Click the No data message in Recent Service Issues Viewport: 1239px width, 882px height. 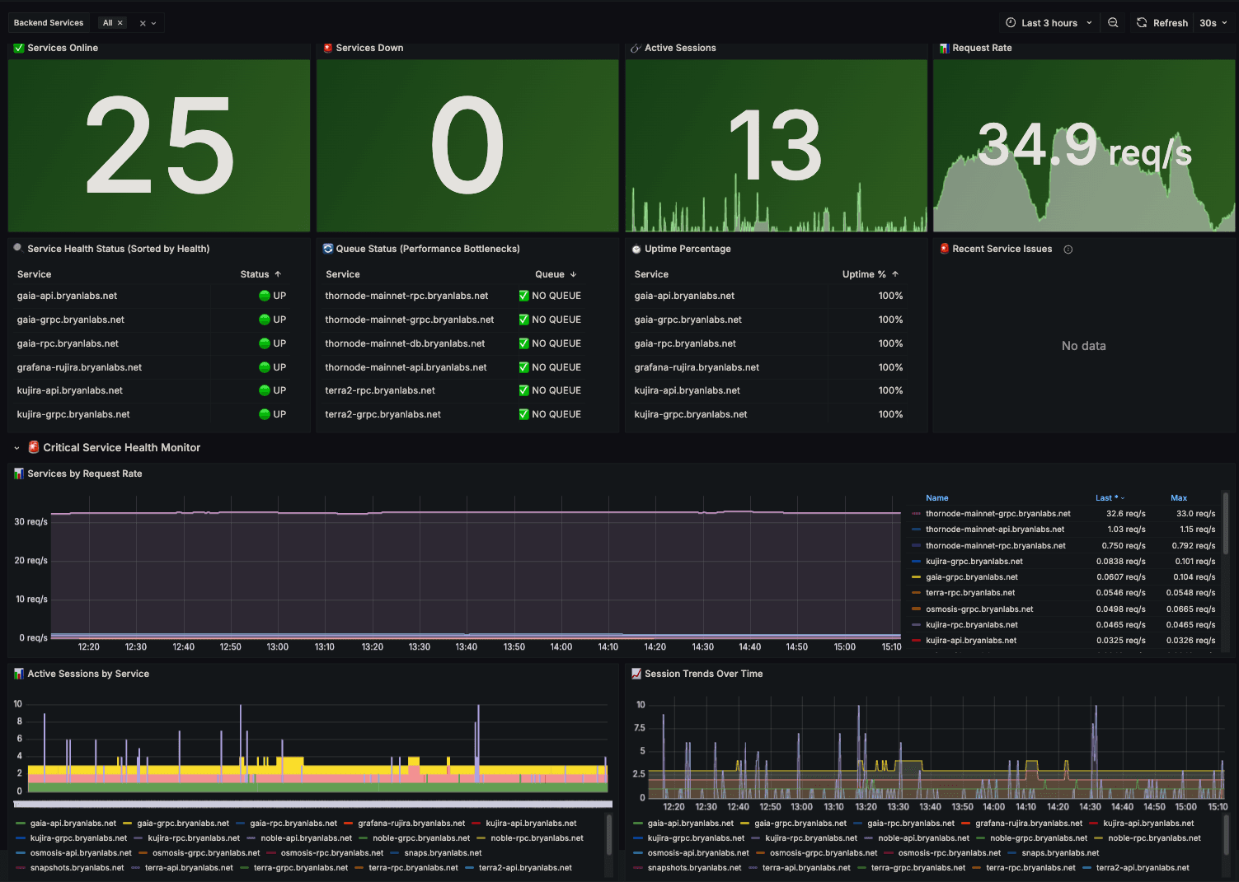click(1083, 346)
